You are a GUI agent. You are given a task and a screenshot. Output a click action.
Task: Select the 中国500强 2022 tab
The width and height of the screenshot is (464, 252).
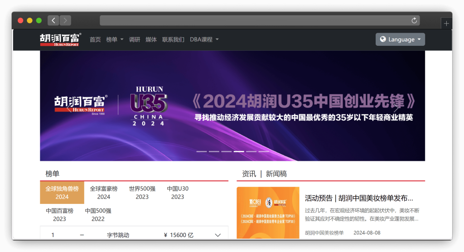click(98, 215)
